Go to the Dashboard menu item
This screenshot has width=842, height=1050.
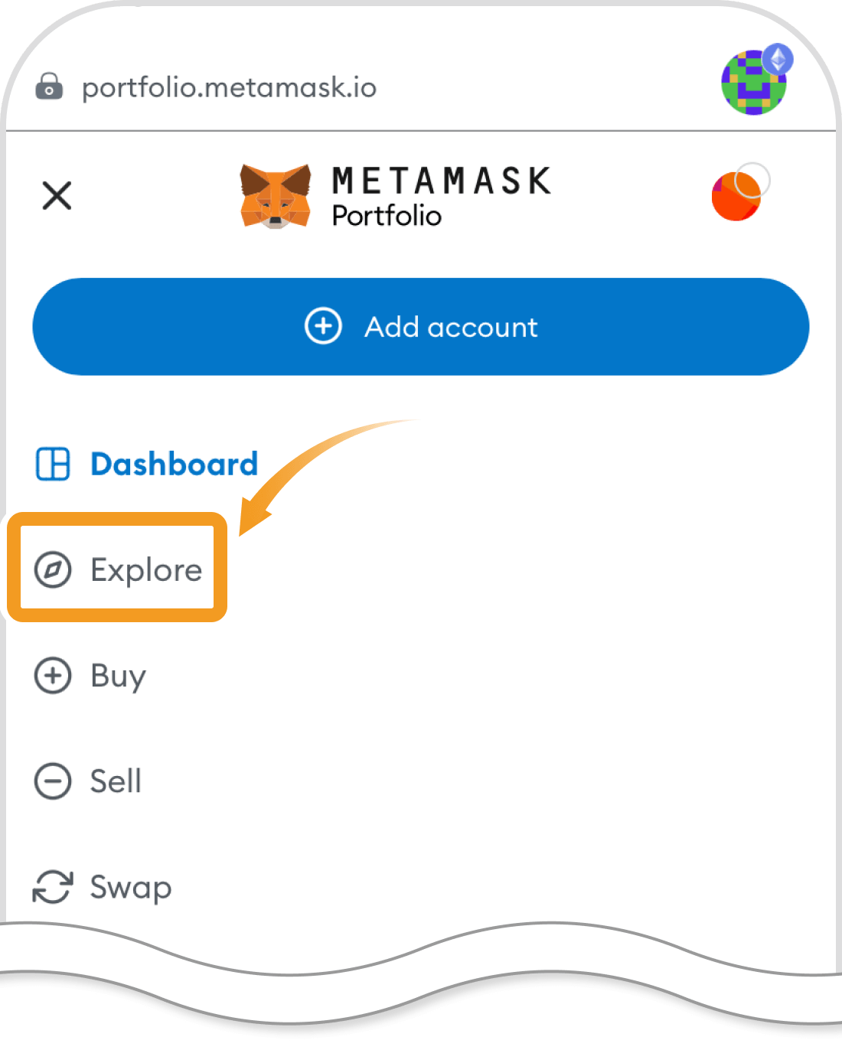tap(147, 464)
